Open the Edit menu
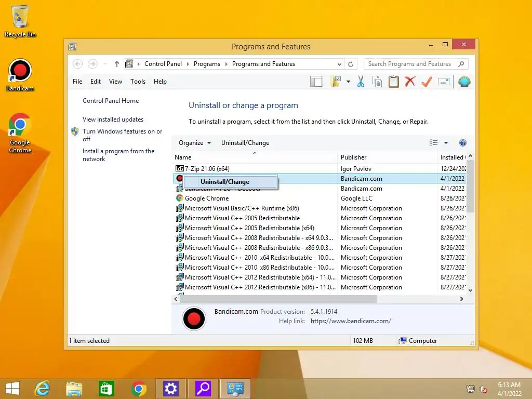The image size is (532, 399). pos(96,82)
